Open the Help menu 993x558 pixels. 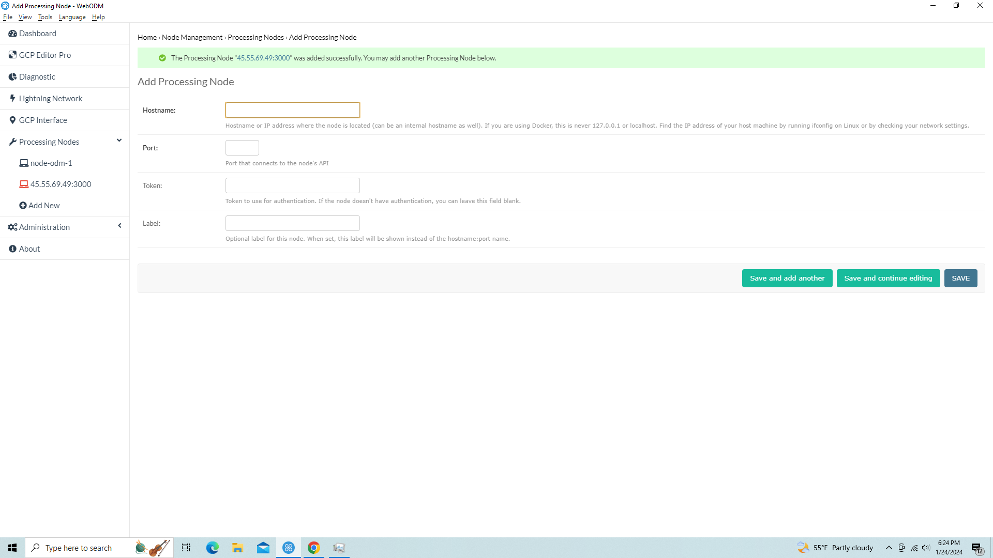(98, 17)
